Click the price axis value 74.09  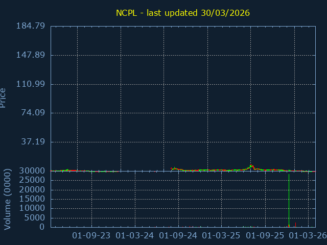click(x=33, y=112)
